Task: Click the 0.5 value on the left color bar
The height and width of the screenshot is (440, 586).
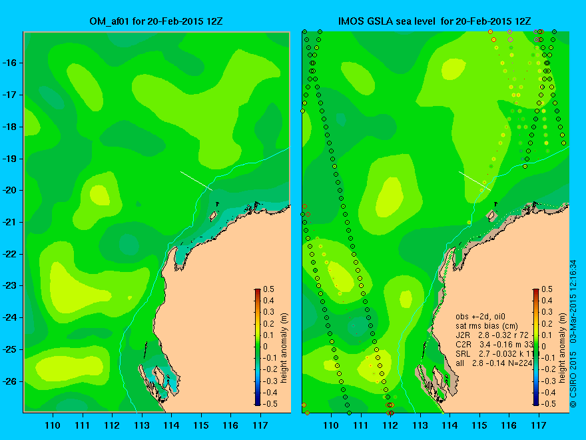Action: tap(269, 289)
